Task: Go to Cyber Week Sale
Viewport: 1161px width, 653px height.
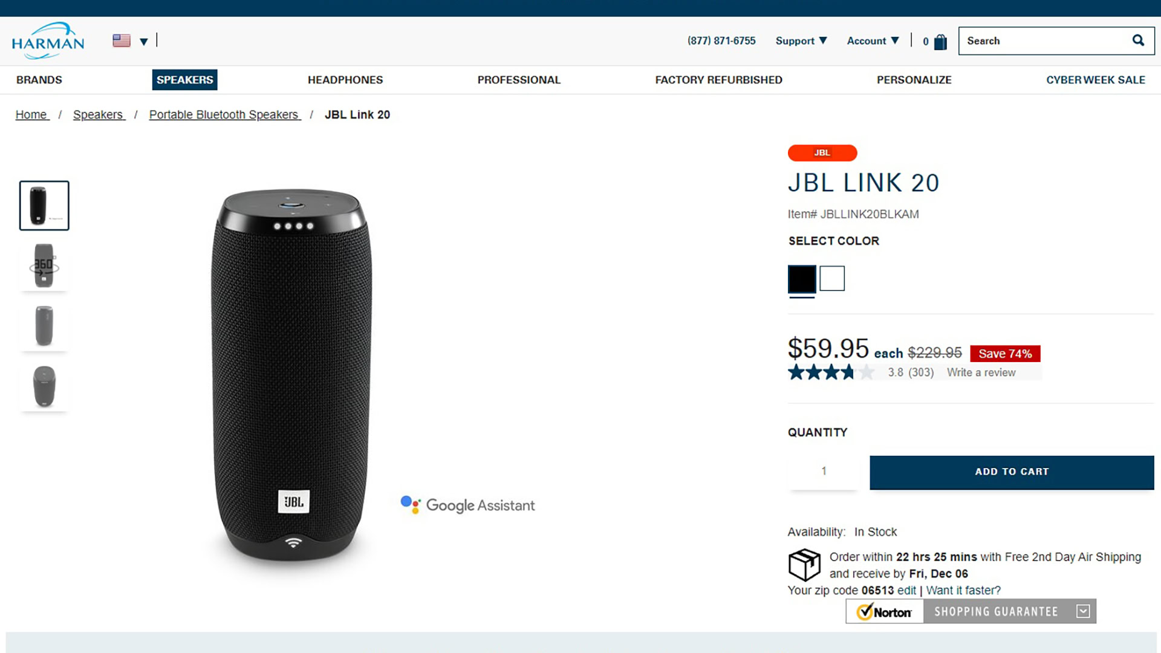Action: click(x=1096, y=80)
